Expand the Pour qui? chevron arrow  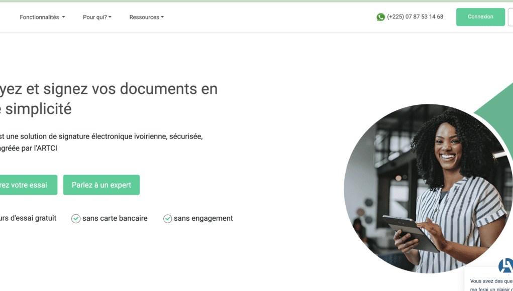pyautogui.click(x=109, y=17)
